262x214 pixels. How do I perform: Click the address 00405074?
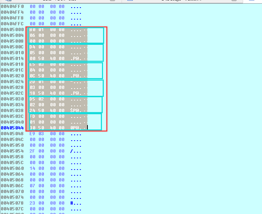[12, 197]
